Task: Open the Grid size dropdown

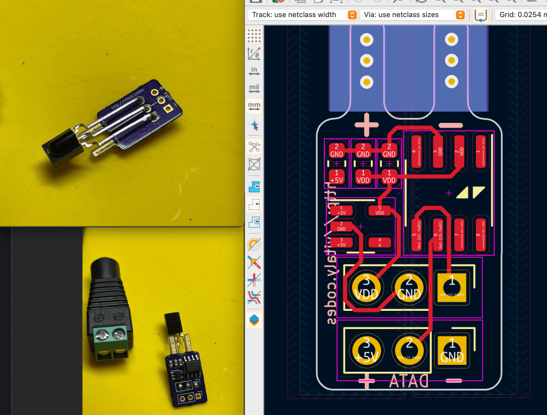Action: (x=521, y=15)
